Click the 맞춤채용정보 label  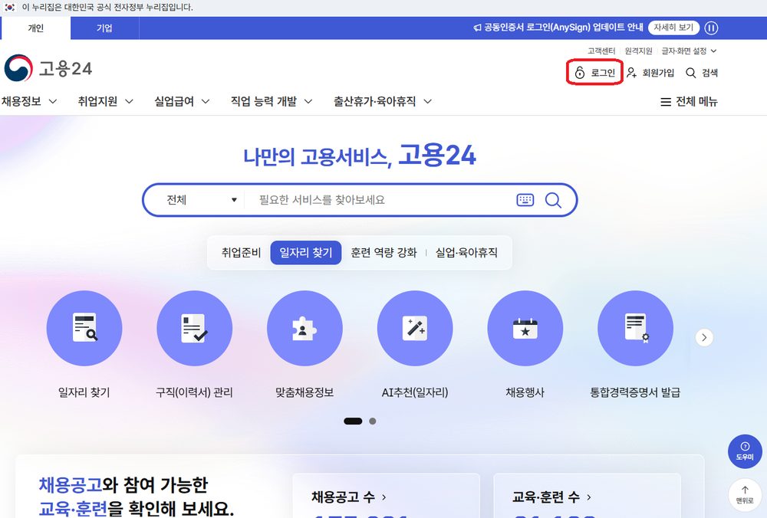click(304, 392)
